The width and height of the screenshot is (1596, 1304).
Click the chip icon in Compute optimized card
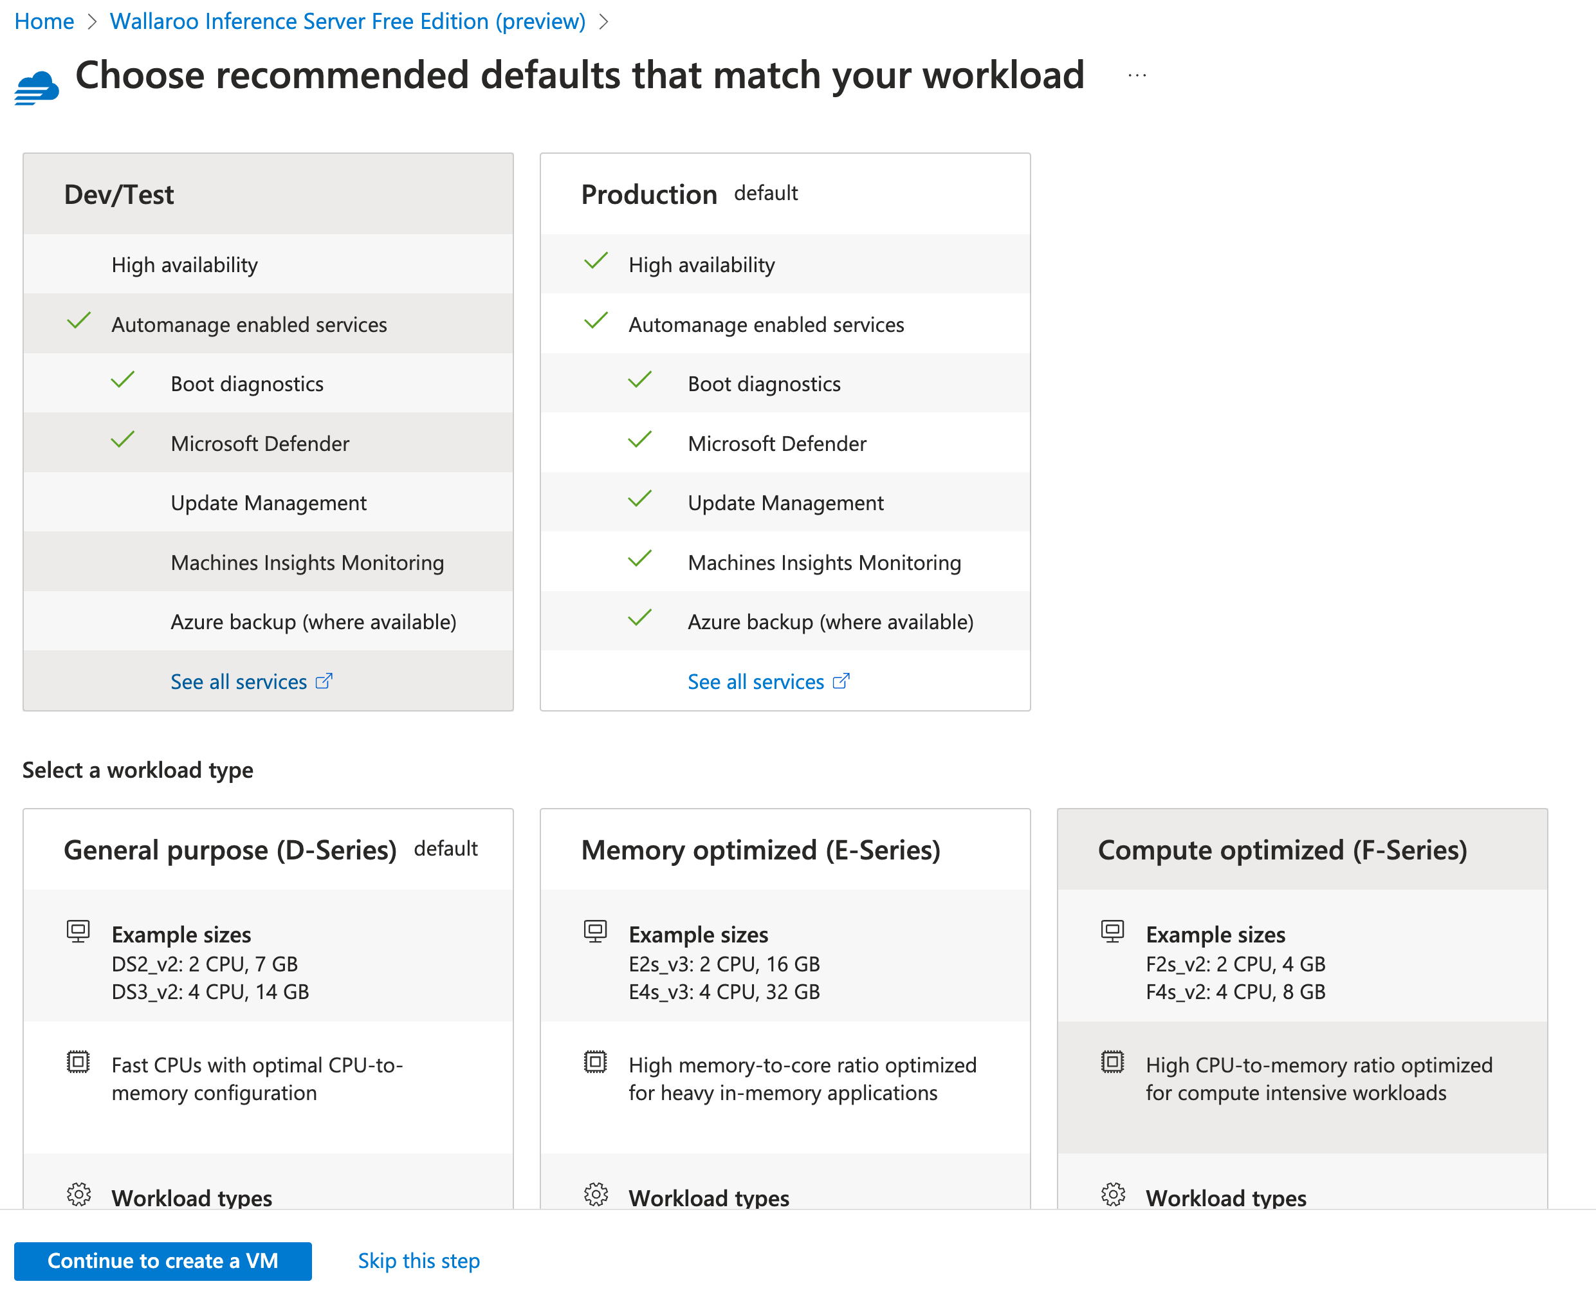pyautogui.click(x=1112, y=1061)
